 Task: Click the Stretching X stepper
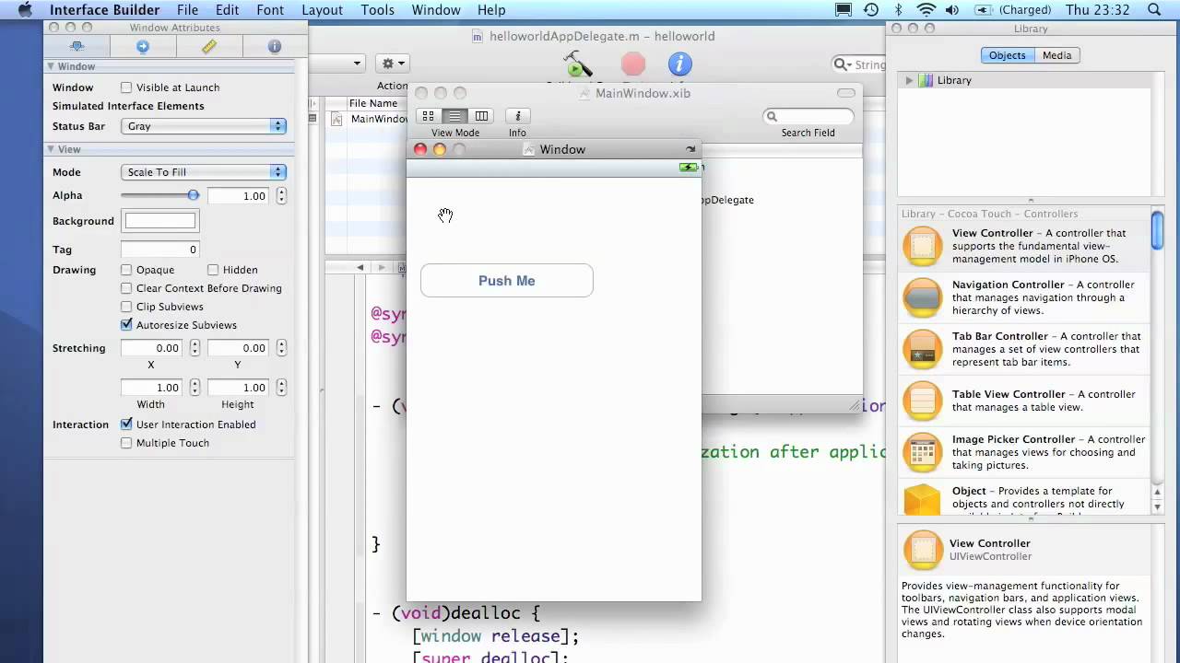(x=195, y=348)
